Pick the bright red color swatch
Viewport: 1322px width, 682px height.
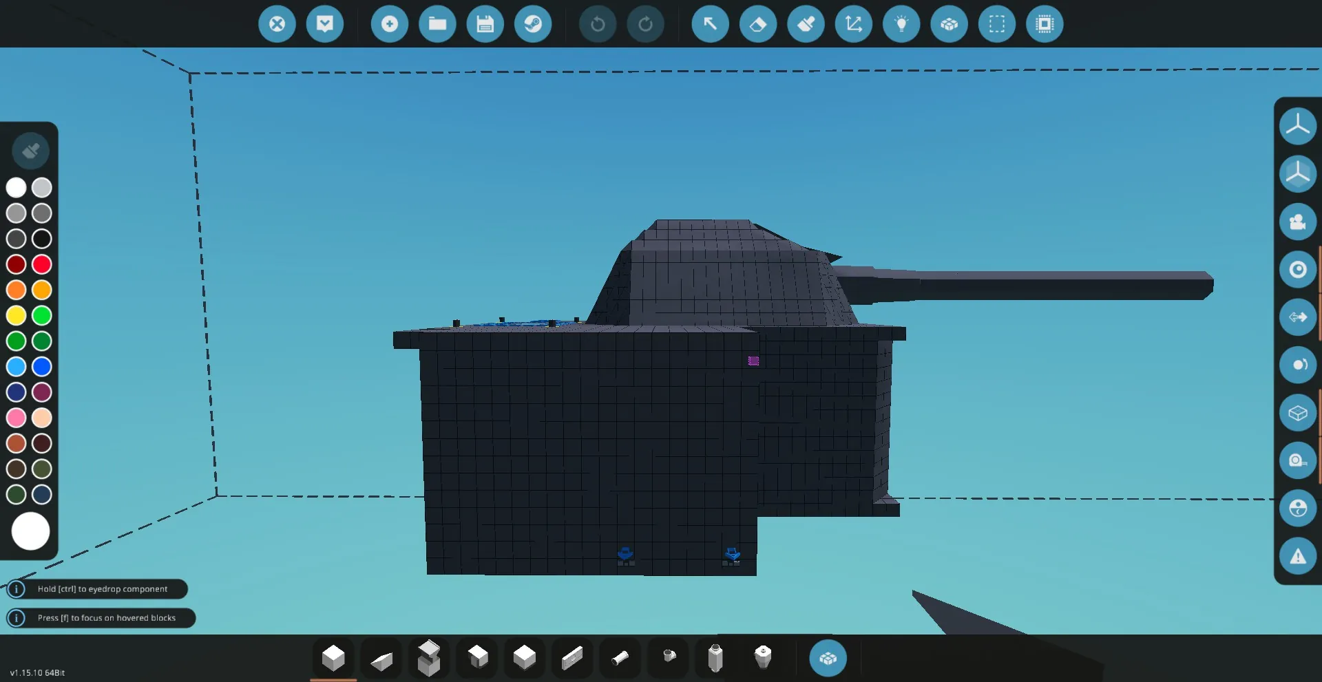pos(42,264)
